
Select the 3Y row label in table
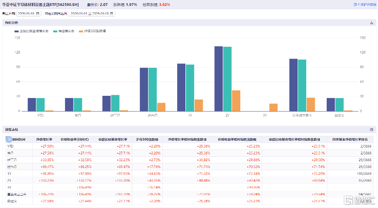[9, 187]
